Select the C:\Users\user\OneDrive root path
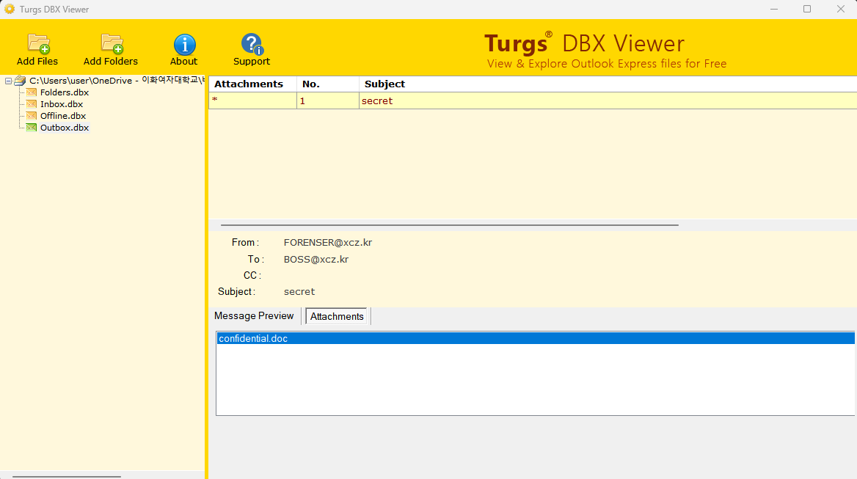 point(117,80)
